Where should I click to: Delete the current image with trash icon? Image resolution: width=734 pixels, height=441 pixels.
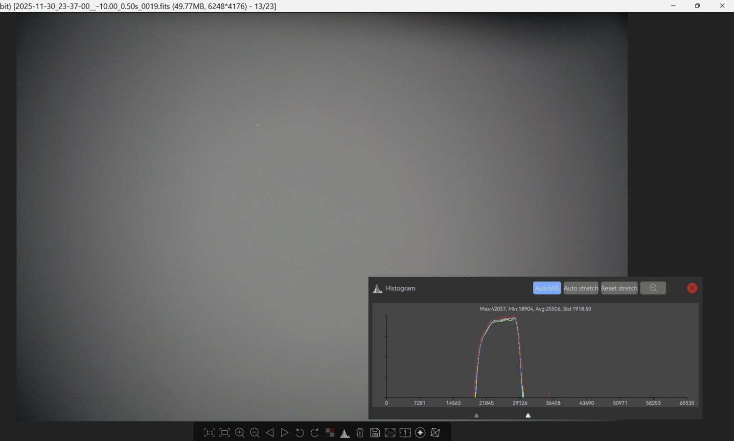pos(360,433)
